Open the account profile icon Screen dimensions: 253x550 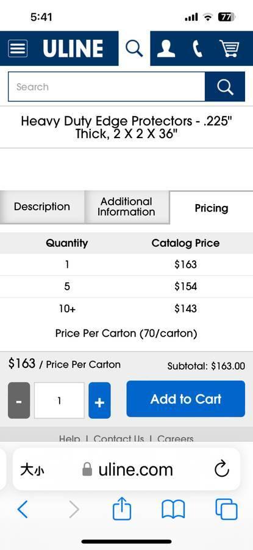click(x=166, y=48)
